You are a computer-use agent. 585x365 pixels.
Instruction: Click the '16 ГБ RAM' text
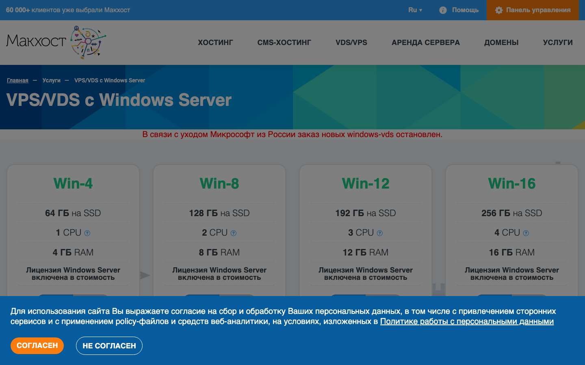click(512, 252)
